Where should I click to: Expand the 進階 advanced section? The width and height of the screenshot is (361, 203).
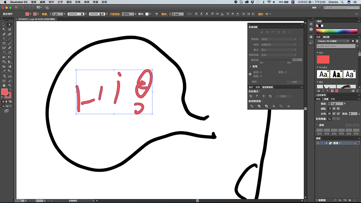pyautogui.click(x=251, y=66)
